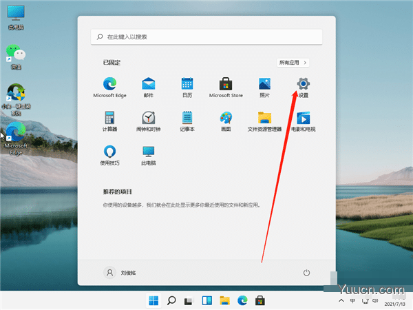Open Microsoft Store pinned app
Viewport: 413px width, 310px height.
(x=226, y=87)
